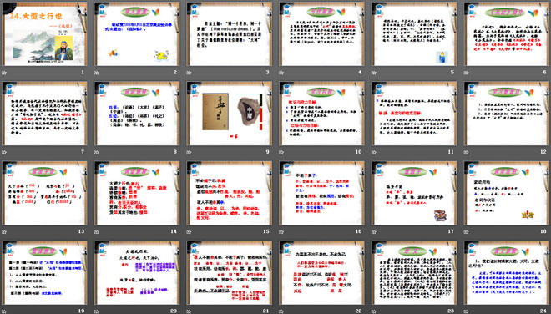Select slide 19 thumbnail
Viewport: 551px width, 314px height.
(44, 273)
